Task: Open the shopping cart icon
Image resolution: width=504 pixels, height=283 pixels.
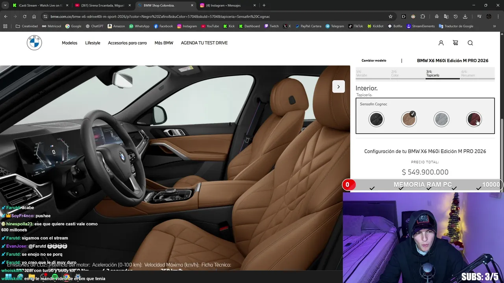Action: tap(456, 43)
